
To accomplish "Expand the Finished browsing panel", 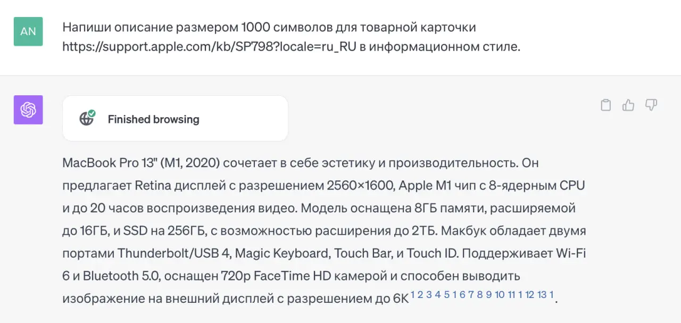I will 175,118.
